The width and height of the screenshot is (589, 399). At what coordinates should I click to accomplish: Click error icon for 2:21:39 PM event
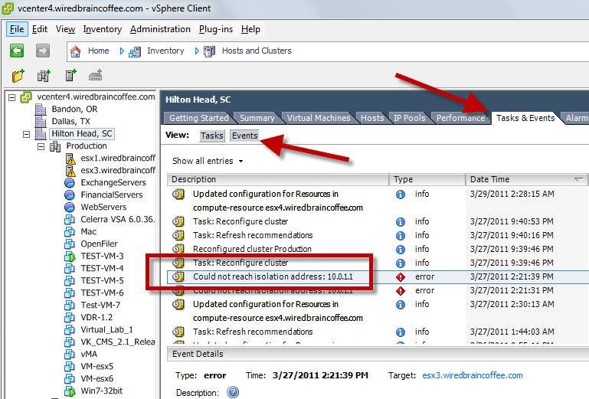[401, 277]
